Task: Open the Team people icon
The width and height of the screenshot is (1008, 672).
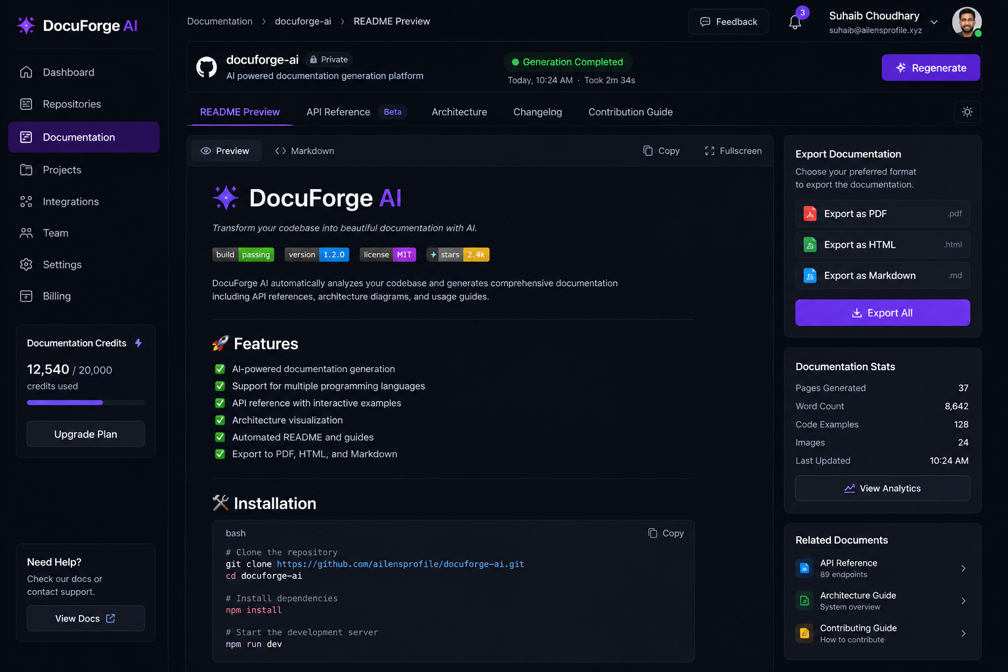Action: point(26,233)
